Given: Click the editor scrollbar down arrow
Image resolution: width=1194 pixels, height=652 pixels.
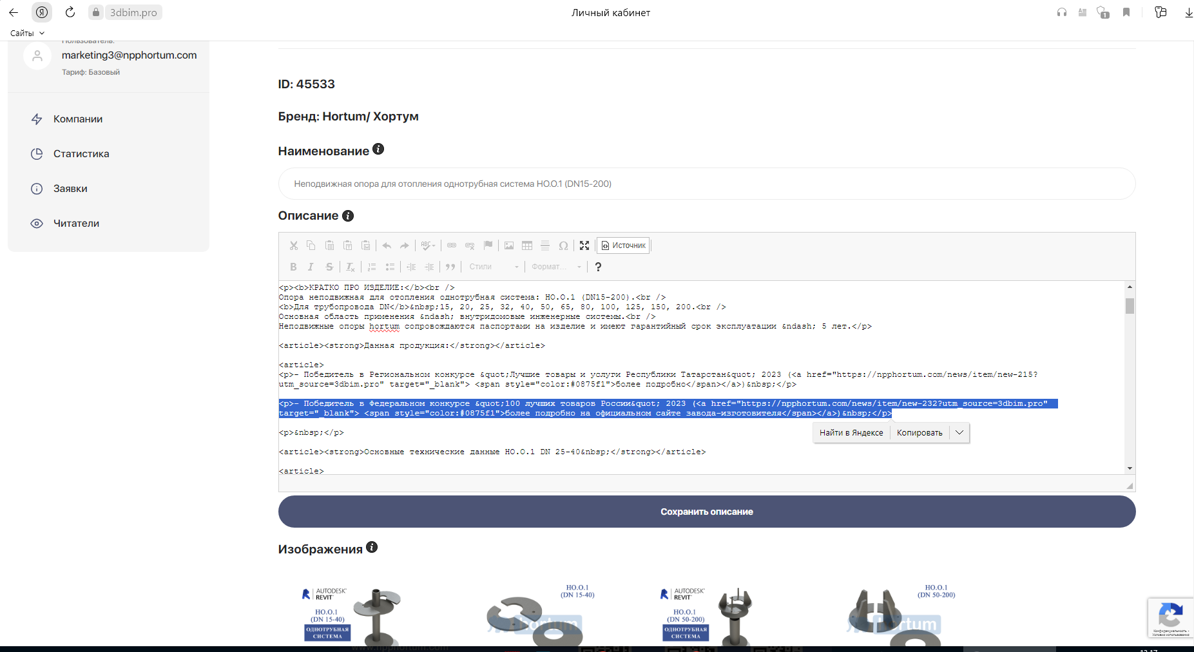Looking at the screenshot, I should (x=1130, y=468).
